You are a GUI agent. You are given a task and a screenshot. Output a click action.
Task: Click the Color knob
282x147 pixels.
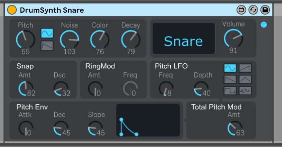click(x=100, y=40)
